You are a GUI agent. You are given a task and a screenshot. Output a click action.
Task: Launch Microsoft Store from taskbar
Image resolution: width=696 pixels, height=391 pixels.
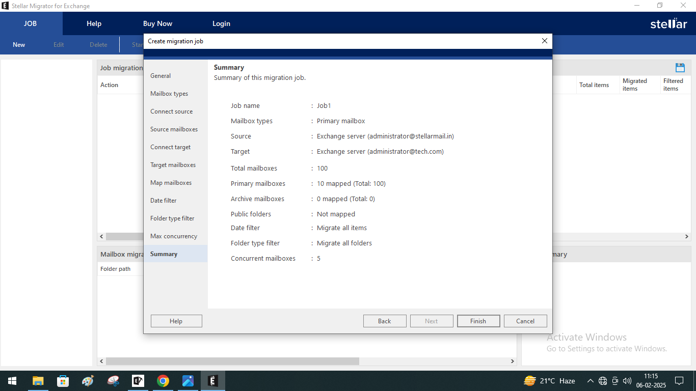click(63, 381)
